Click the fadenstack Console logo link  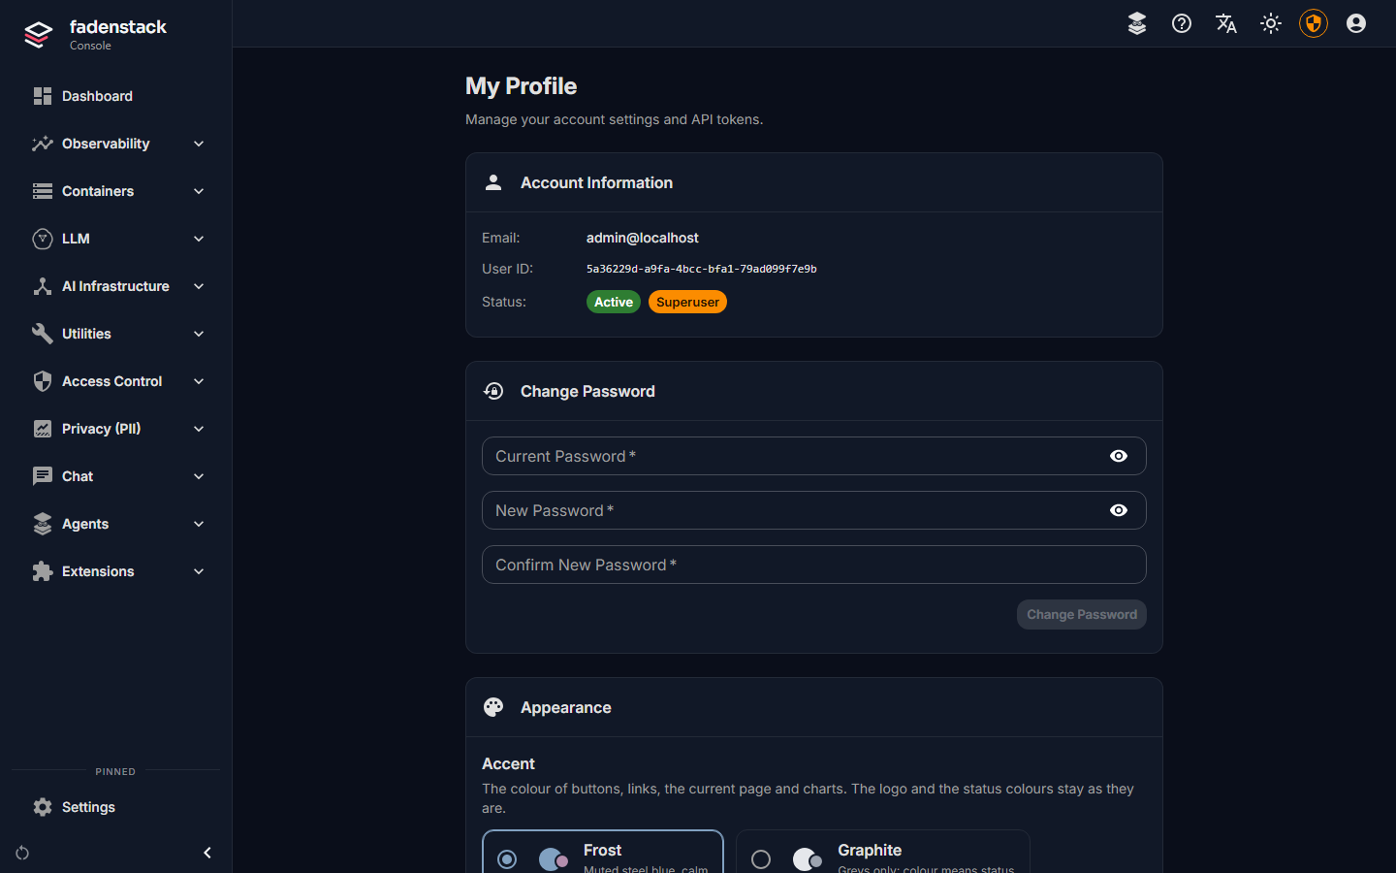(95, 35)
